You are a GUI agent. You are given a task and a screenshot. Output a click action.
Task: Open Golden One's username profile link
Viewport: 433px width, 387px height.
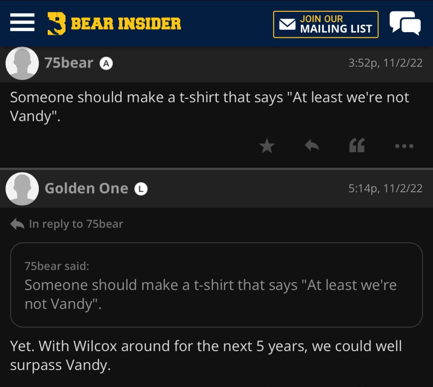pos(86,188)
